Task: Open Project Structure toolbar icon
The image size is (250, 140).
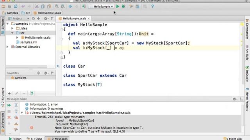Action: pyautogui.click(x=137, y=7)
